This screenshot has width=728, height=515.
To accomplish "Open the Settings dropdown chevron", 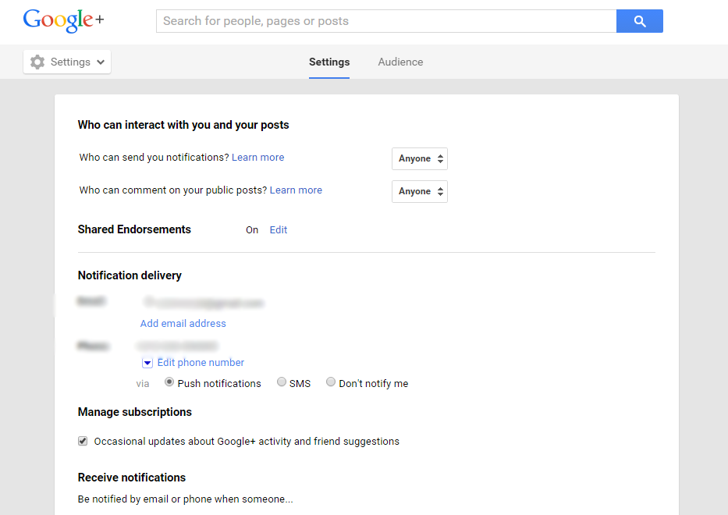I will [x=101, y=62].
